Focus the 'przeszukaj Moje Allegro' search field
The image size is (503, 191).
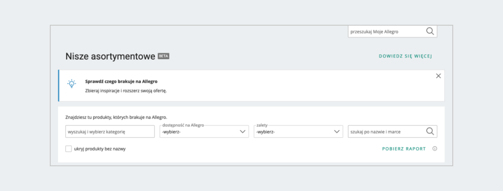[x=386, y=31]
